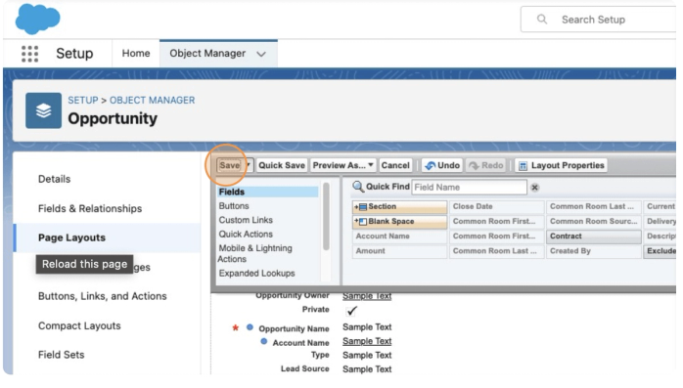
Task: Switch to the Home tab
Action: click(x=136, y=54)
